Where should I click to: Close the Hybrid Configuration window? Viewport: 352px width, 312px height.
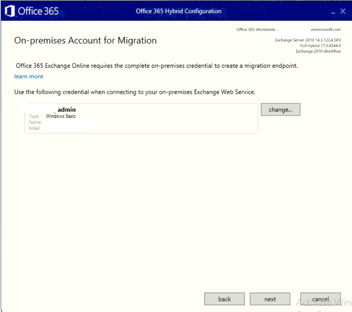point(343,11)
